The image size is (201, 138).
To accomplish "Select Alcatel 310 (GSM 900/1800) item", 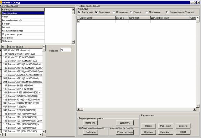I will coord(22,54).
